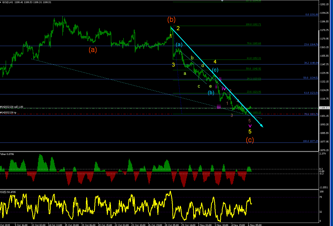Click the #142032130 sell 1.00 order line label
The width and height of the screenshot is (333, 226).
click(12, 107)
